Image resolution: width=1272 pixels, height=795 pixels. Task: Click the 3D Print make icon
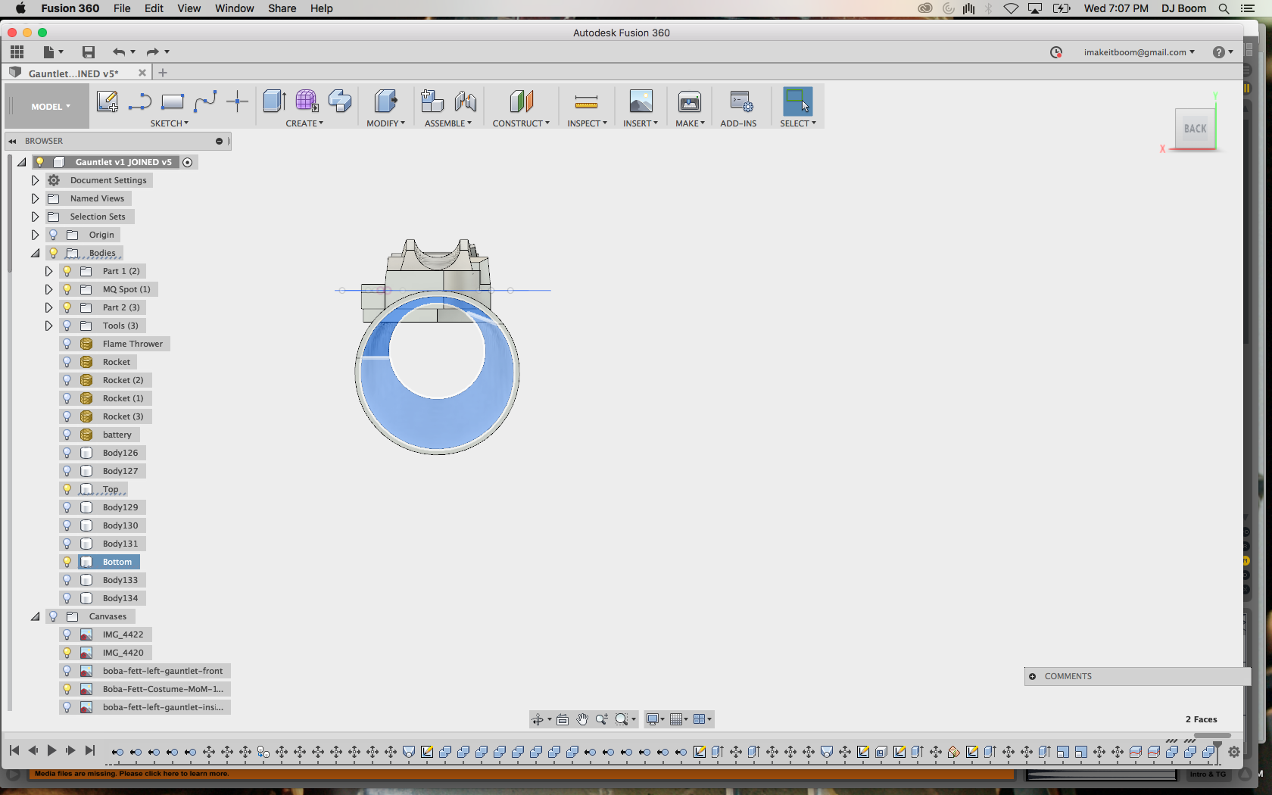pos(690,101)
